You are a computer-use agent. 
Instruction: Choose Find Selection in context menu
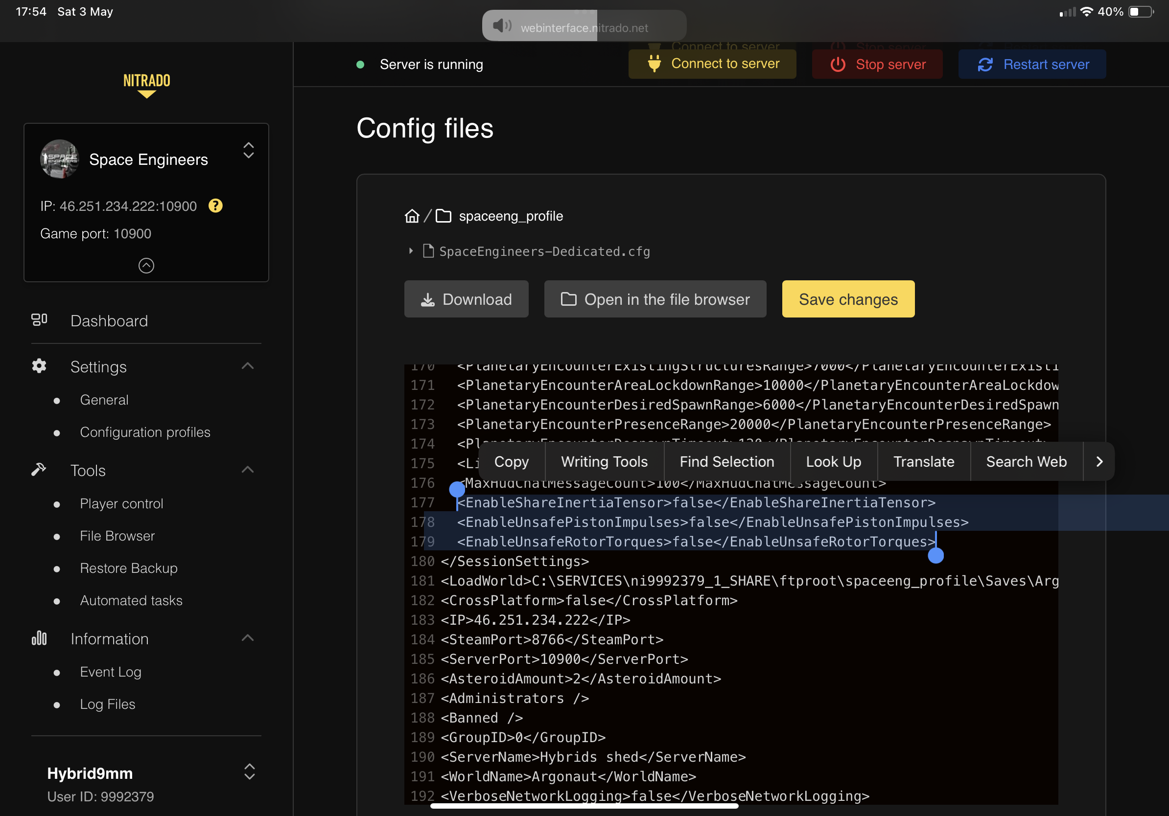click(726, 461)
